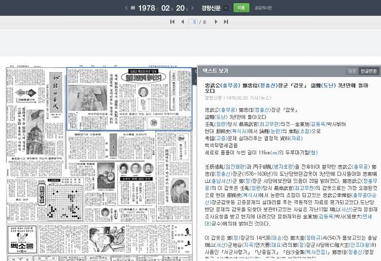Viewport: 381px width, 261px height.
Task: Click the serial novel illustration on newspaper page
Action: pyautogui.click(x=107, y=239)
